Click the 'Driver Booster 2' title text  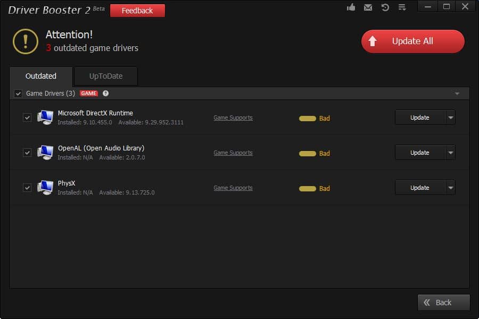tap(49, 10)
